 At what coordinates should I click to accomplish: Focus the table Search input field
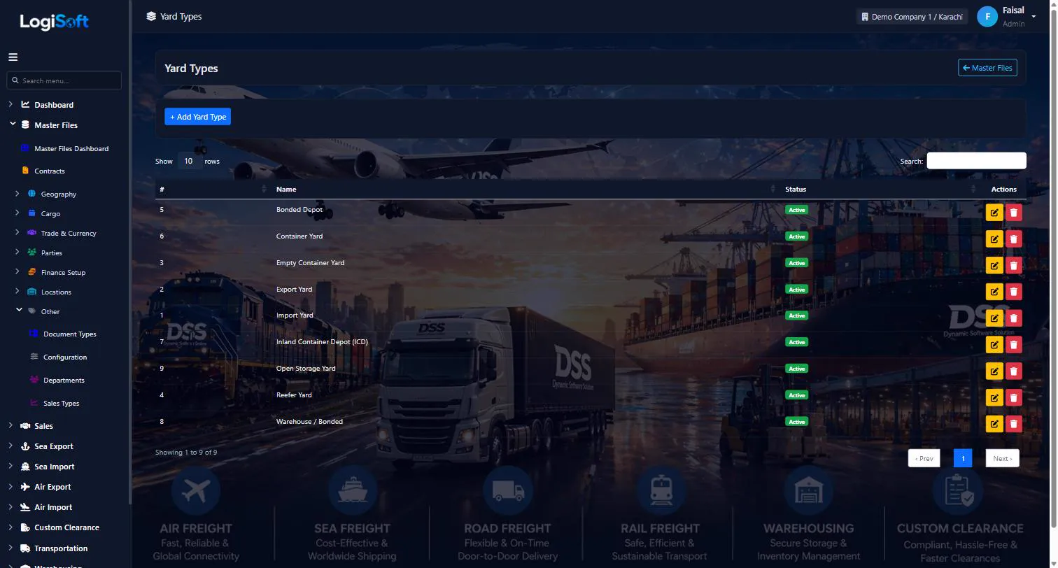(x=976, y=161)
